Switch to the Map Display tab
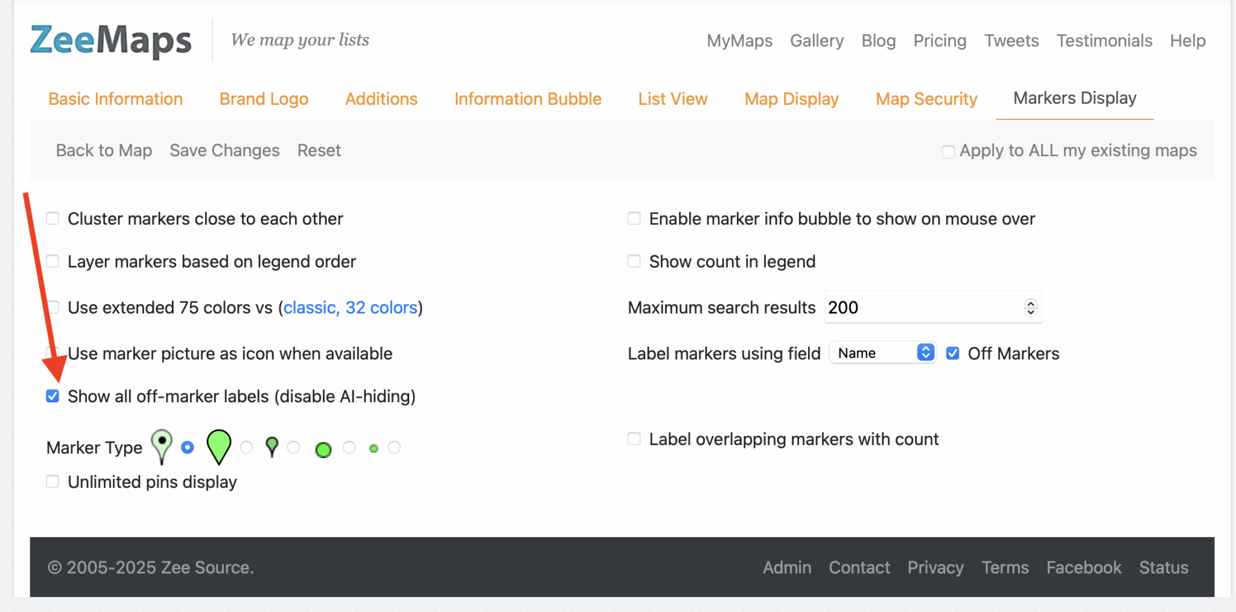 click(x=791, y=99)
